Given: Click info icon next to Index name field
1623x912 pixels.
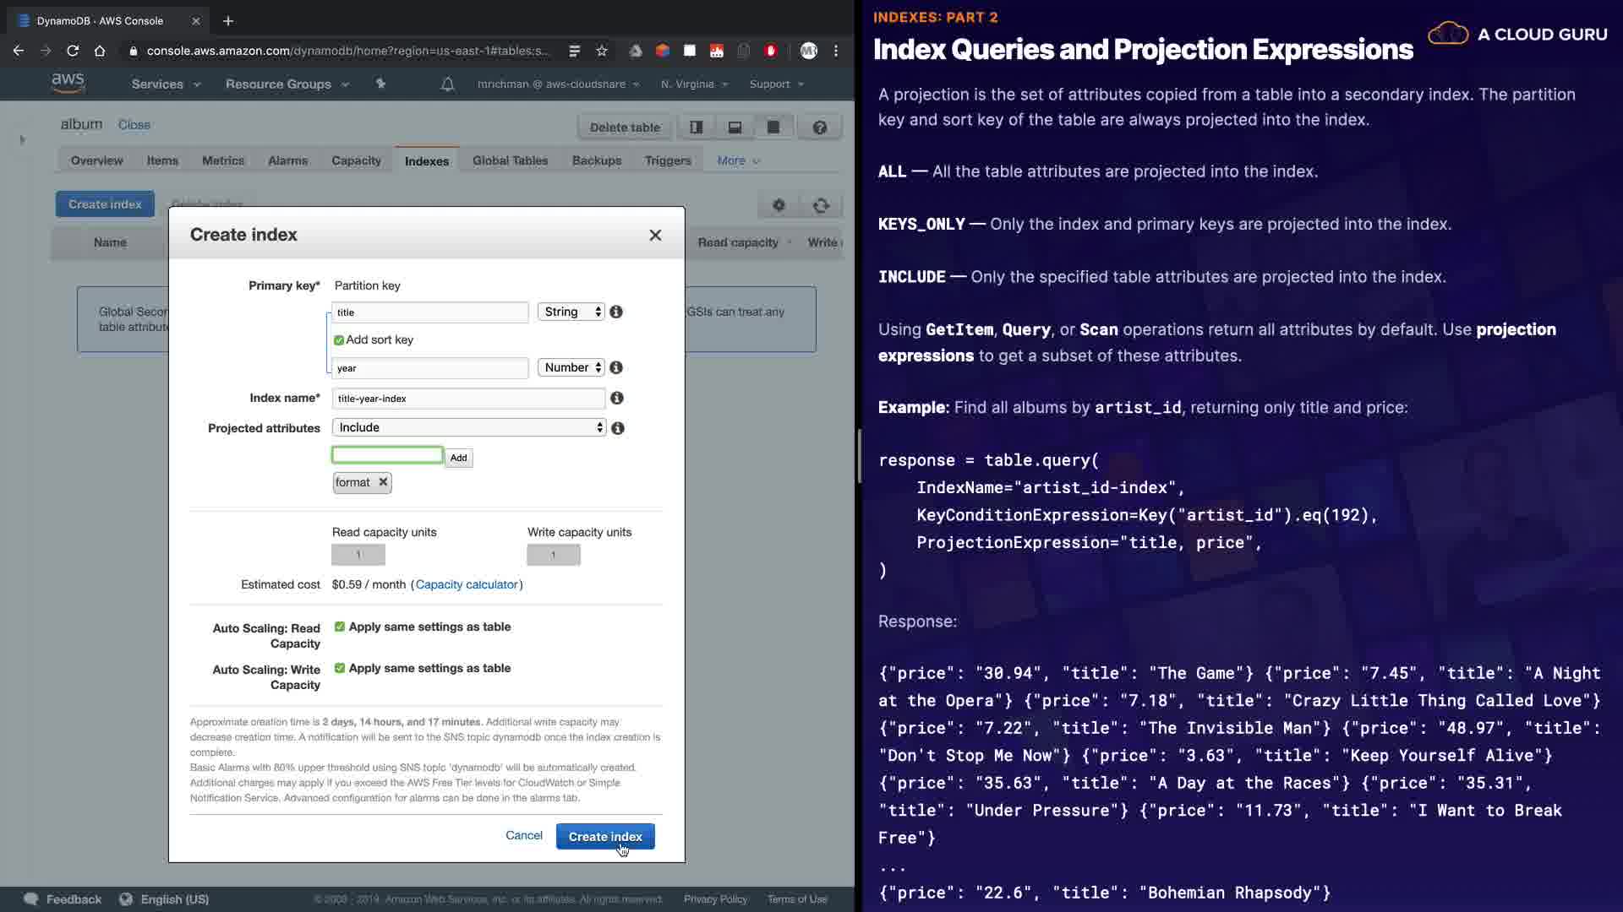Looking at the screenshot, I should [617, 398].
